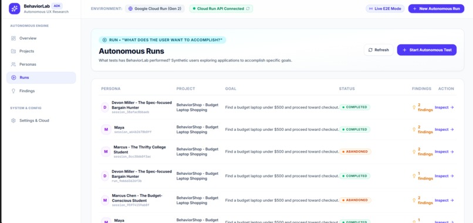Click session ID session_95974159ab8f

coord(130,205)
